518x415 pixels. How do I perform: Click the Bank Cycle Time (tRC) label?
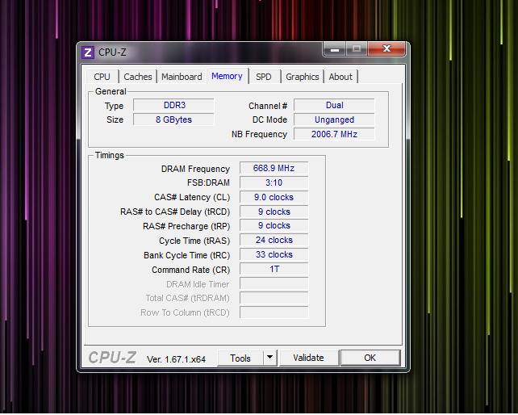pyautogui.click(x=186, y=255)
